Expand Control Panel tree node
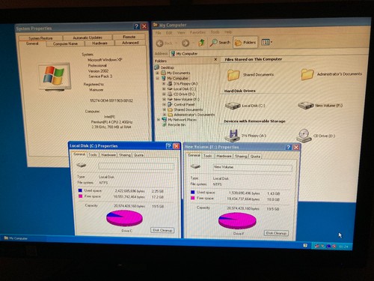This screenshot has height=281, width=374. (164, 104)
